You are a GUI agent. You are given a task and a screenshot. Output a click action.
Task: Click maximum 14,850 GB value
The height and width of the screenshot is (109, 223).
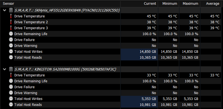pyautogui.click(x=190, y=52)
